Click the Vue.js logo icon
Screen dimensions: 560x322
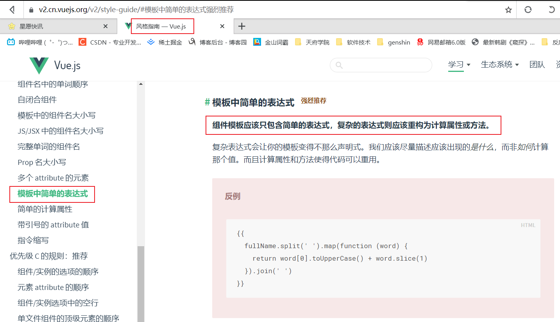click(x=39, y=65)
